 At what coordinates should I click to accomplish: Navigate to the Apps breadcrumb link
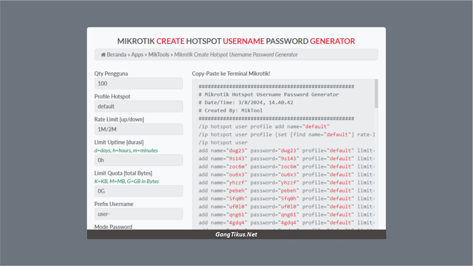point(137,54)
